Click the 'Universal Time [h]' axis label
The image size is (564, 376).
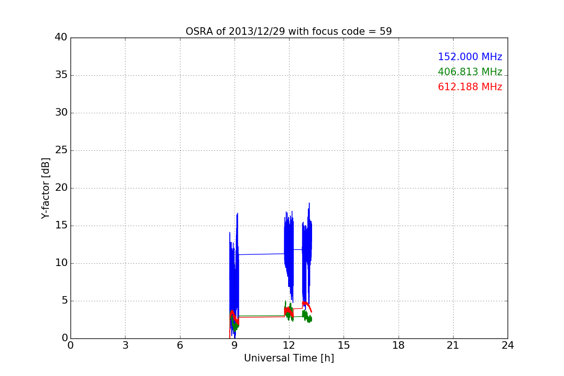pyautogui.click(x=289, y=358)
